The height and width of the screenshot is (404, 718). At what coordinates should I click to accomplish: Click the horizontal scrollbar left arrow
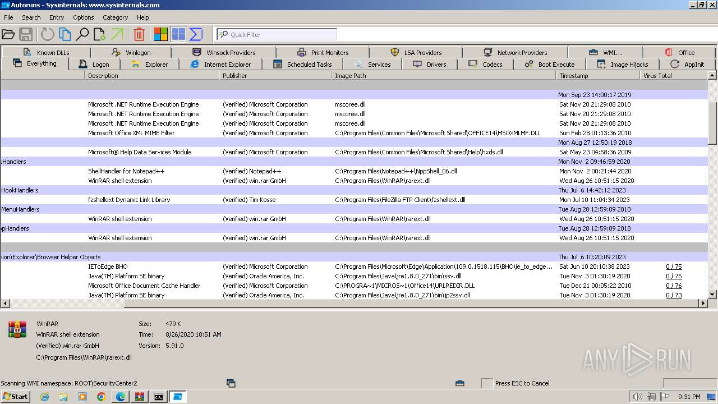point(5,303)
